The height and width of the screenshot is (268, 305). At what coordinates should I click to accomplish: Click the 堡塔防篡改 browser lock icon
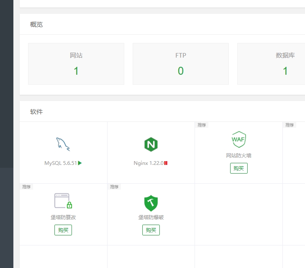[x=63, y=201]
